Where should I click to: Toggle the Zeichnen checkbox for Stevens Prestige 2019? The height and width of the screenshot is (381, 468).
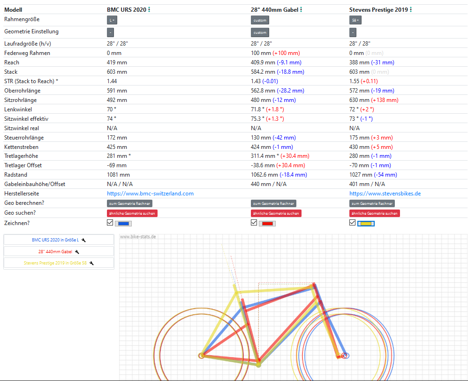coord(353,223)
